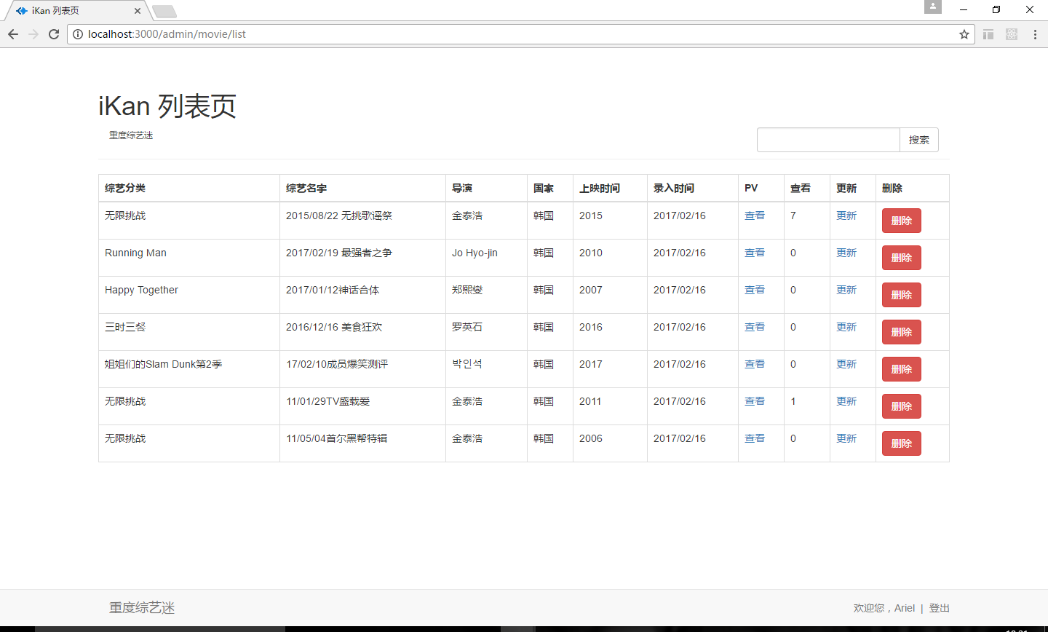The height and width of the screenshot is (632, 1048).
Task: Bookmark this page with the star icon
Action: coord(964,34)
